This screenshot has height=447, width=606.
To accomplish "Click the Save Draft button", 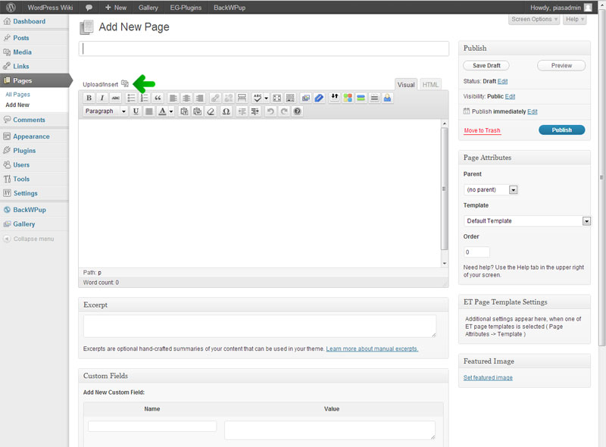I will pyautogui.click(x=486, y=66).
